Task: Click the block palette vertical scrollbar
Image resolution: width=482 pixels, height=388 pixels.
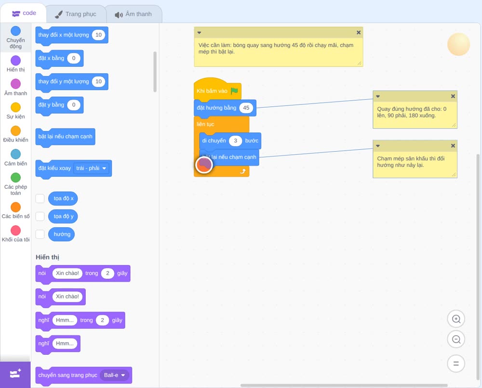Action: pos(155,72)
